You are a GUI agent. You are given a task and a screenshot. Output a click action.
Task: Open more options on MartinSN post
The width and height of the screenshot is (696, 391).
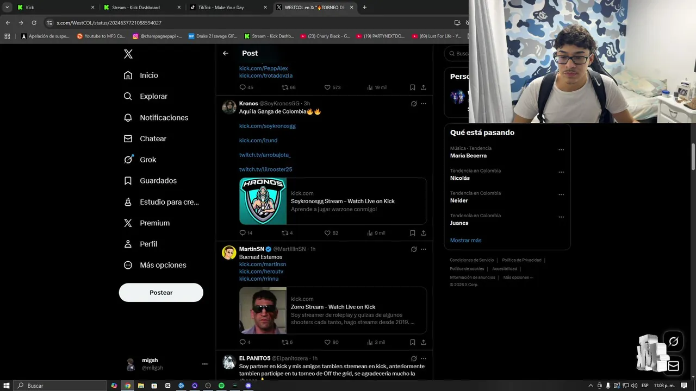point(424,249)
